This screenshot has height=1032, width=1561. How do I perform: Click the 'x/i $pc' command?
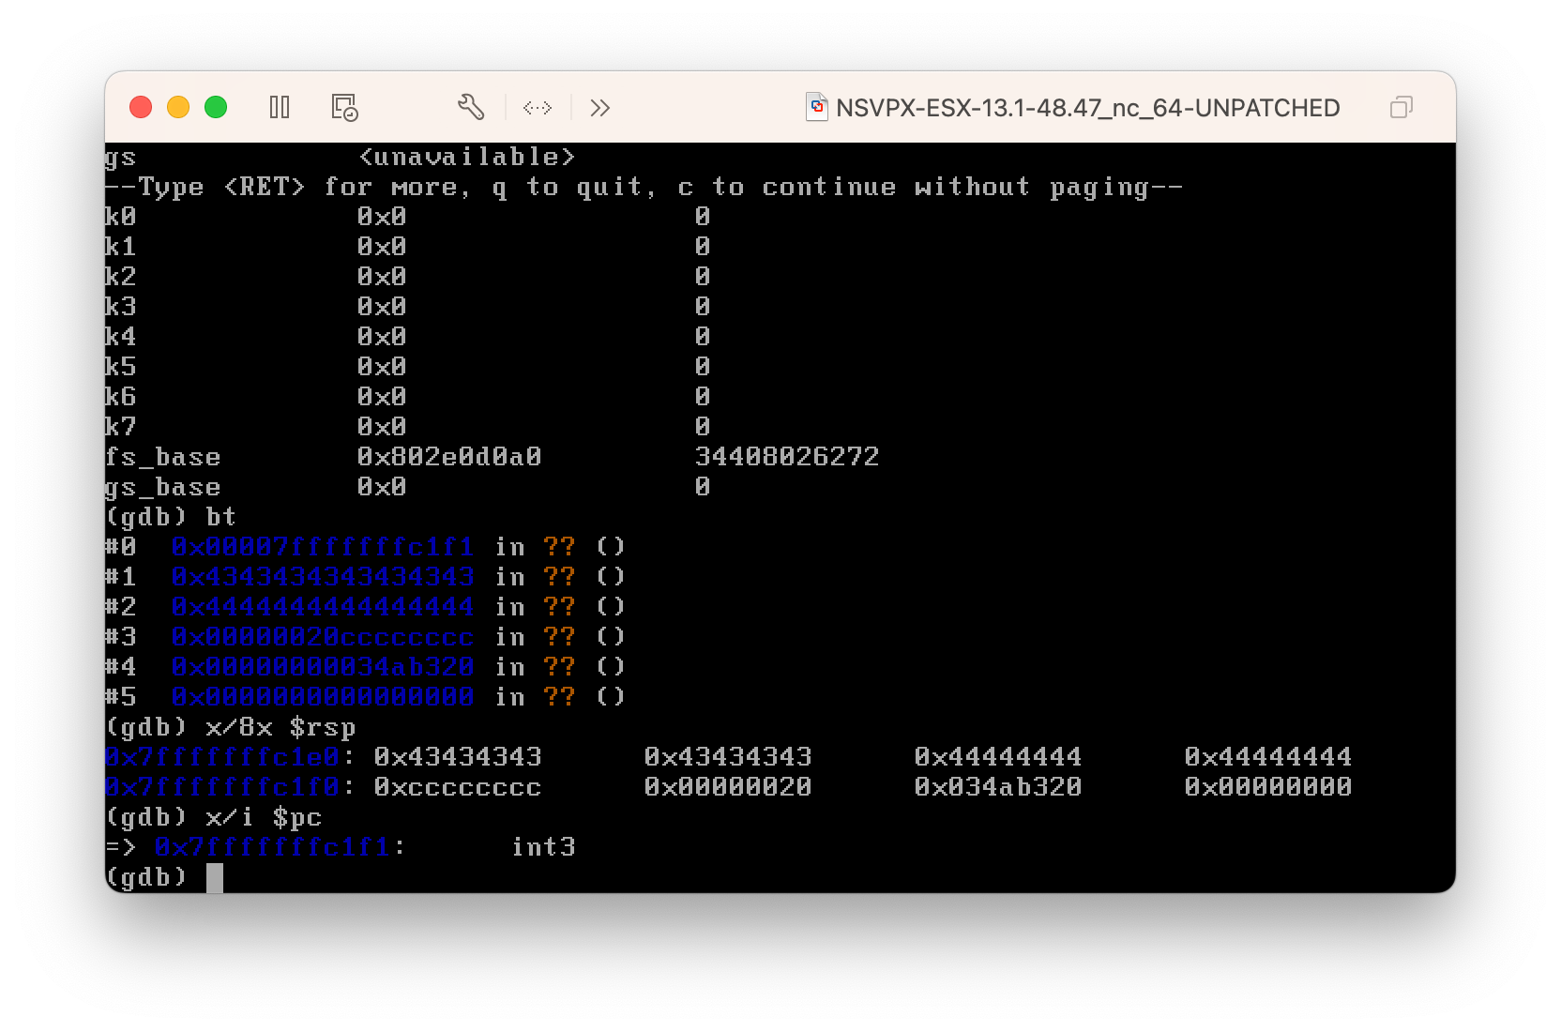point(264,817)
